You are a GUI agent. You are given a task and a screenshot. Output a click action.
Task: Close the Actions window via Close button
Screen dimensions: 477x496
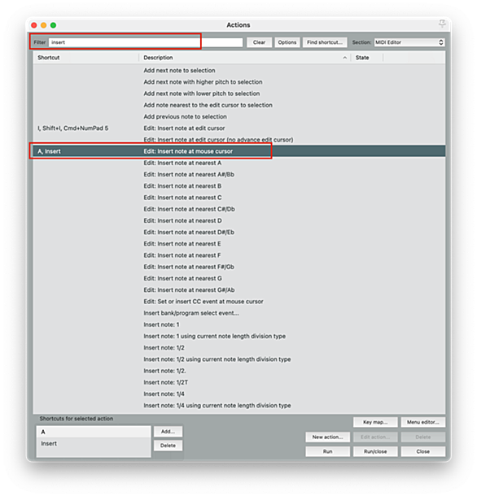(x=422, y=451)
